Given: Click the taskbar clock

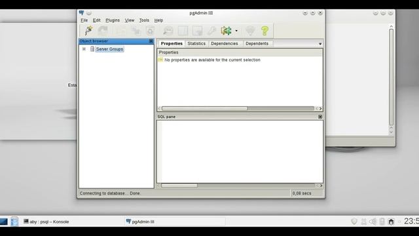Looking at the screenshot, I should point(411,222).
